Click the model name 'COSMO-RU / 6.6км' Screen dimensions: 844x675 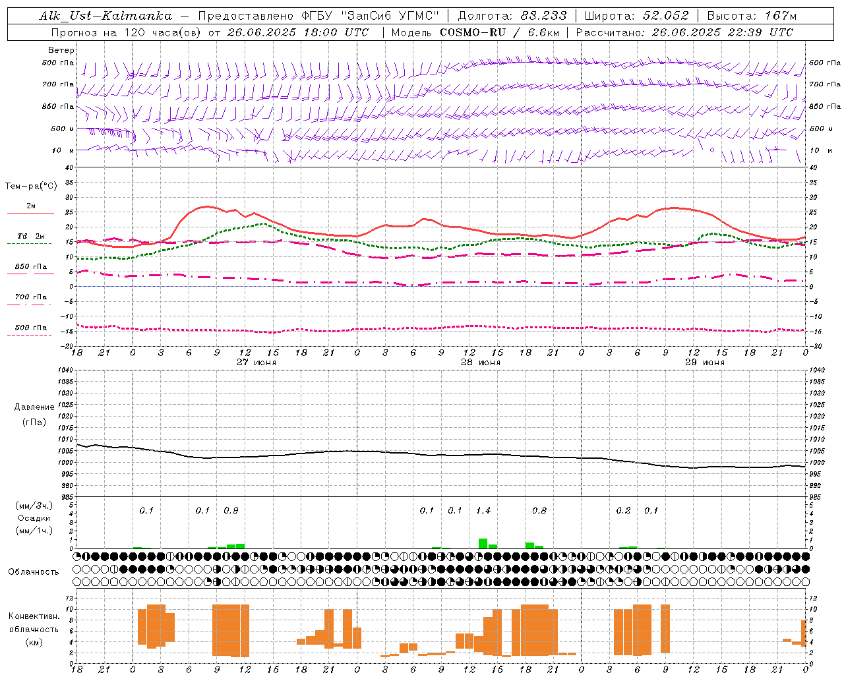498,32
